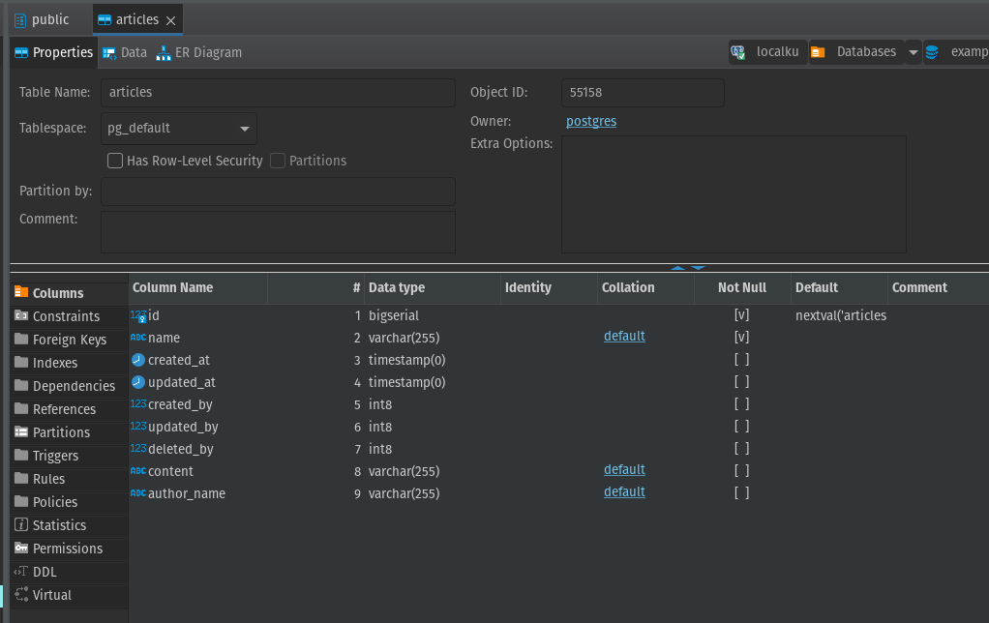Select the Statistics info icon

coord(21,525)
